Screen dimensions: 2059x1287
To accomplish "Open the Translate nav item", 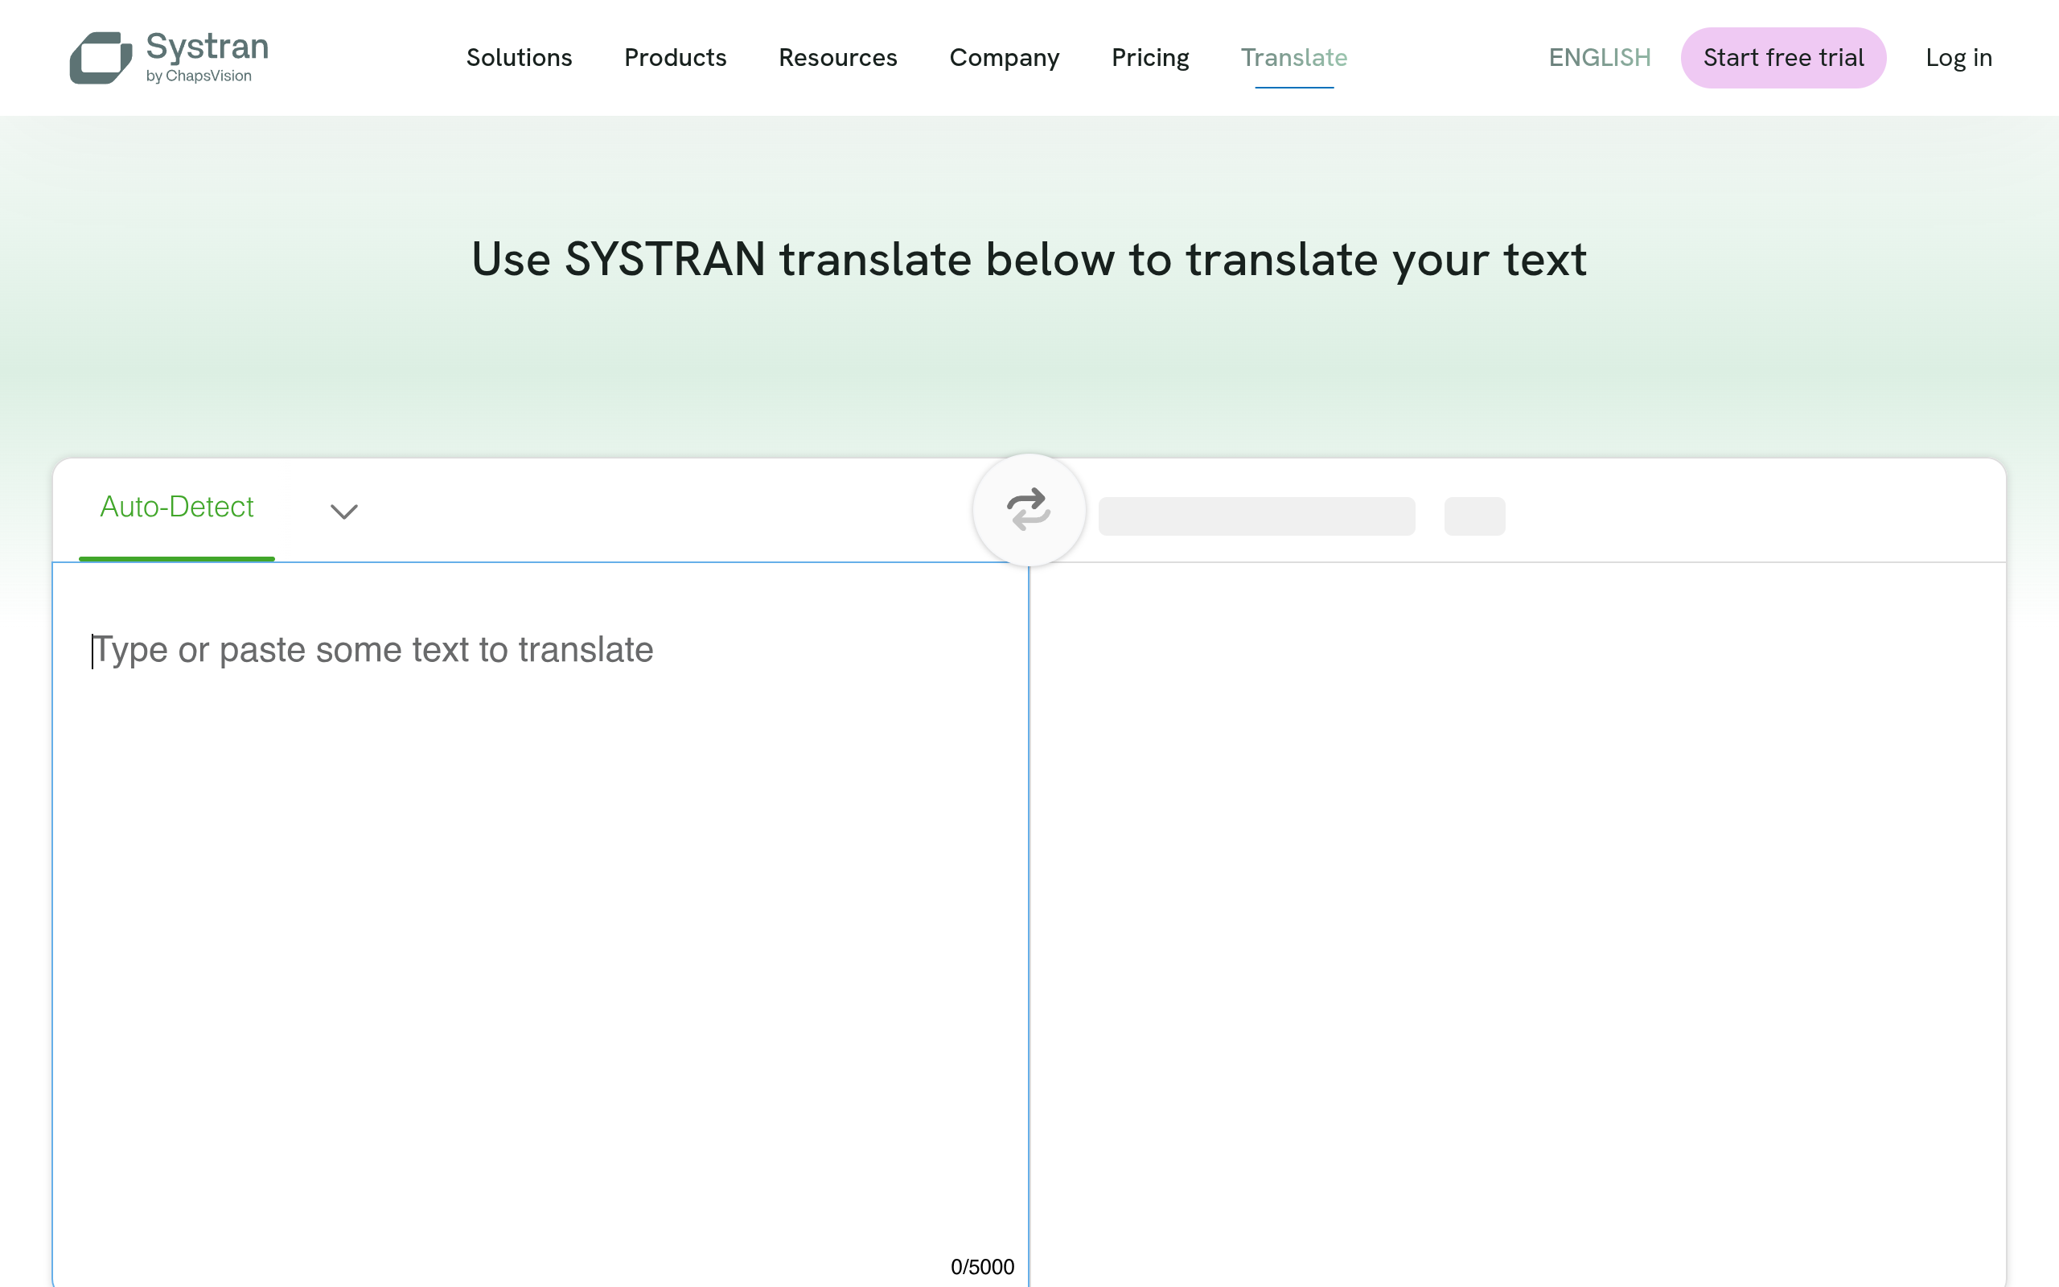I will (x=1293, y=57).
